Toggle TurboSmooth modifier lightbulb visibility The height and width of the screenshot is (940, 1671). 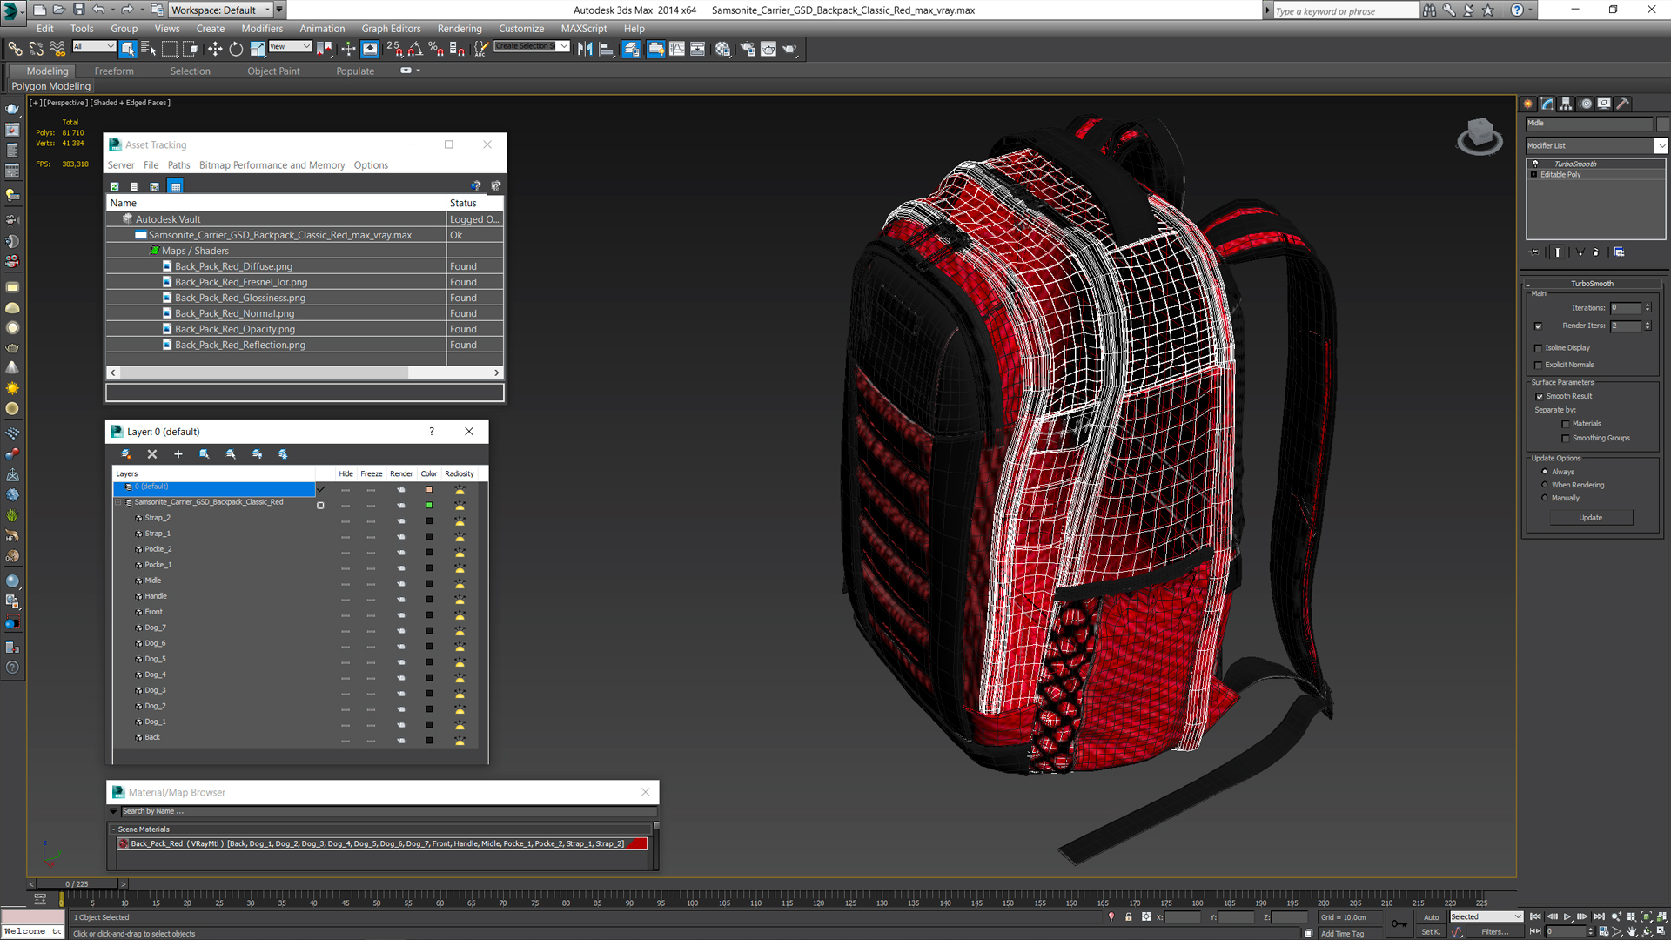tap(1535, 164)
